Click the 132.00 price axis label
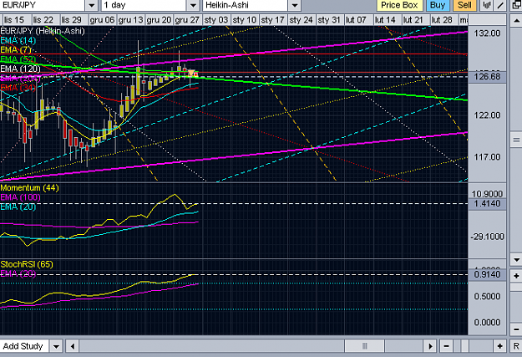The height and width of the screenshot is (357, 522). pyautogui.click(x=487, y=33)
